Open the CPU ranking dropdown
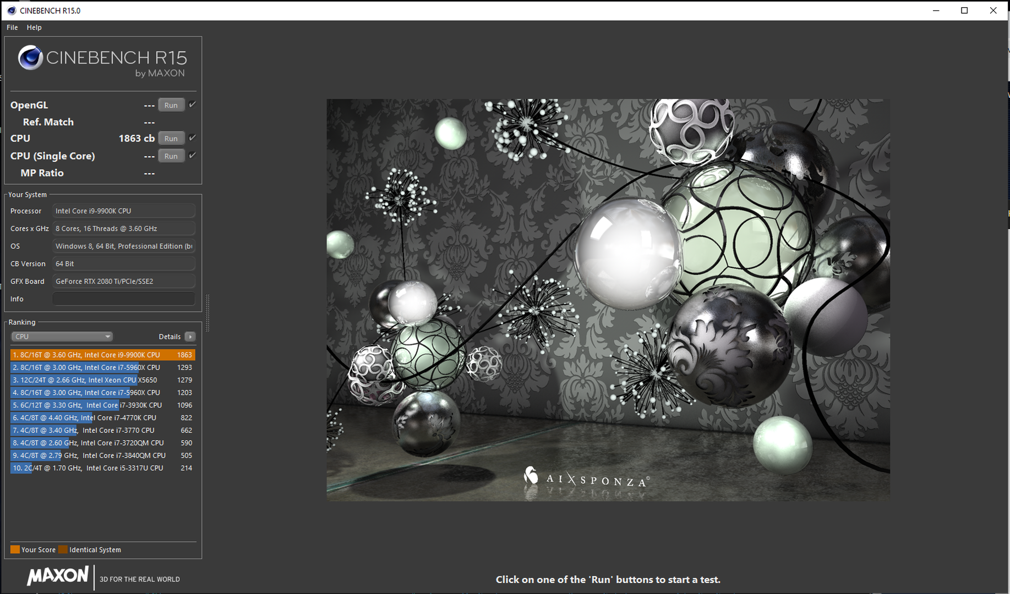Image resolution: width=1010 pixels, height=594 pixels. [x=62, y=337]
